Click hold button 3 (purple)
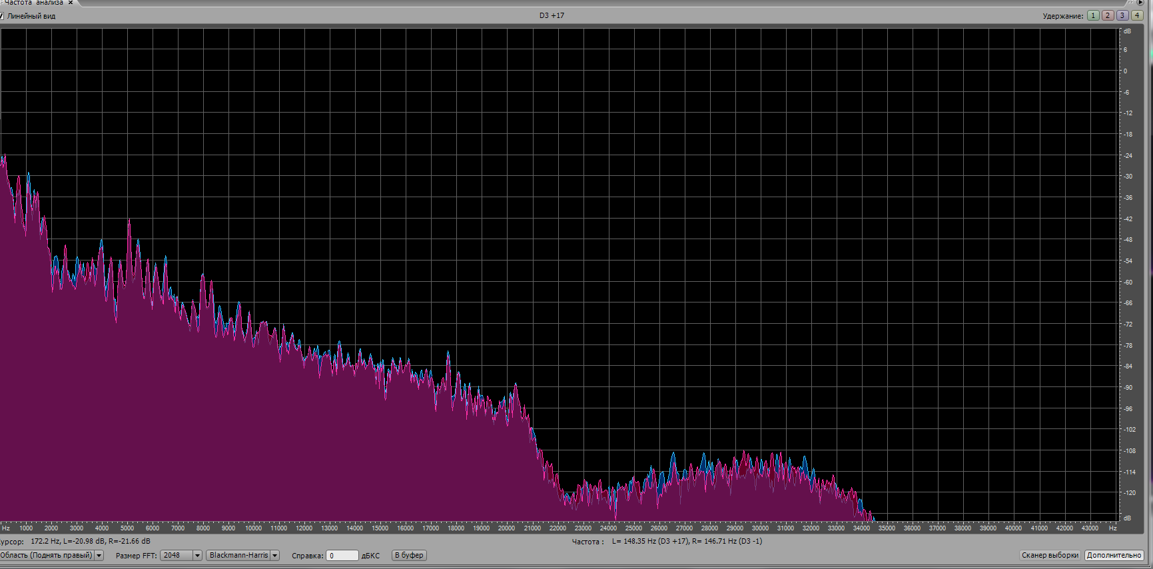The width and height of the screenshot is (1153, 569). (1122, 15)
